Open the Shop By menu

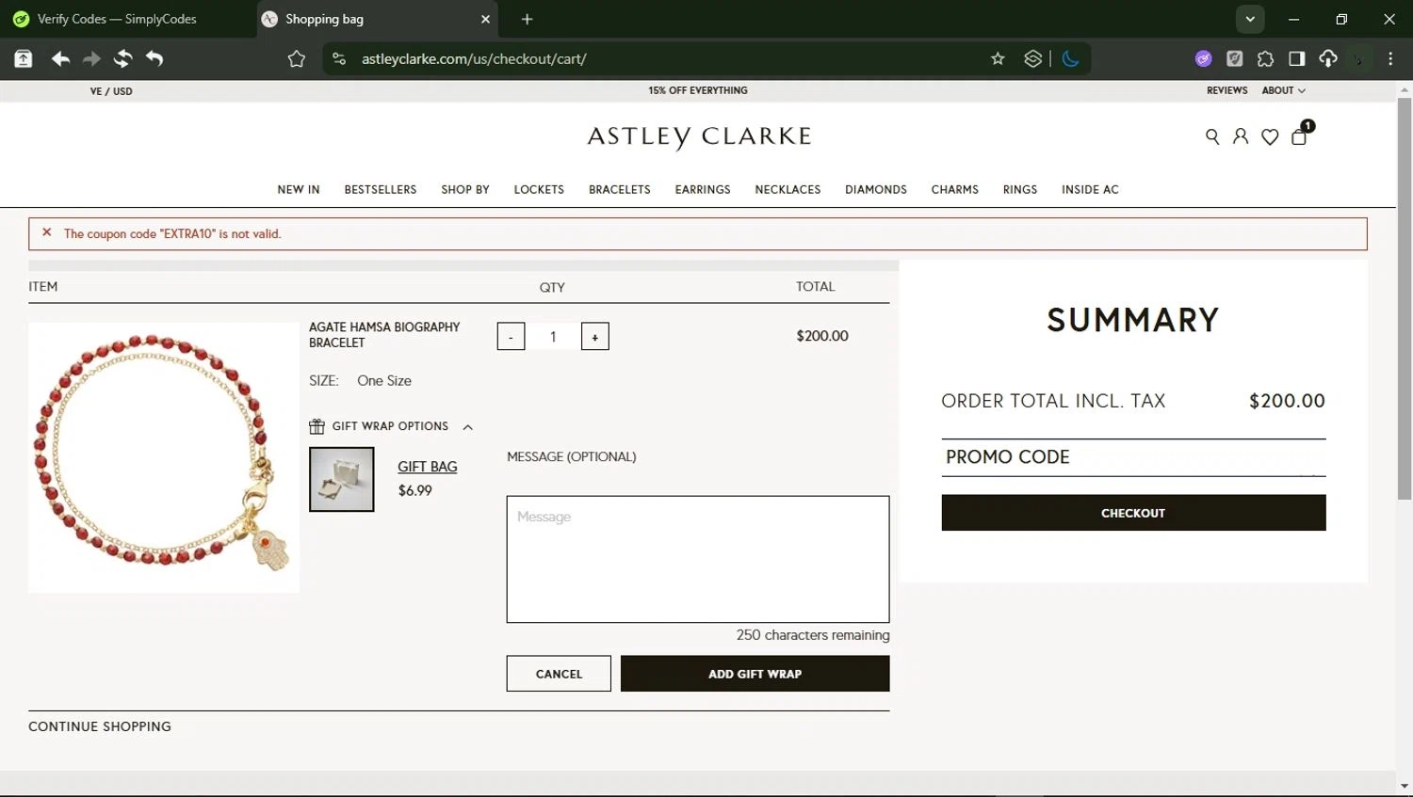tap(465, 189)
